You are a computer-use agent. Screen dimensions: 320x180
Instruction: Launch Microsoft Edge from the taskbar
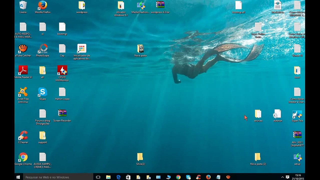tap(118, 177)
